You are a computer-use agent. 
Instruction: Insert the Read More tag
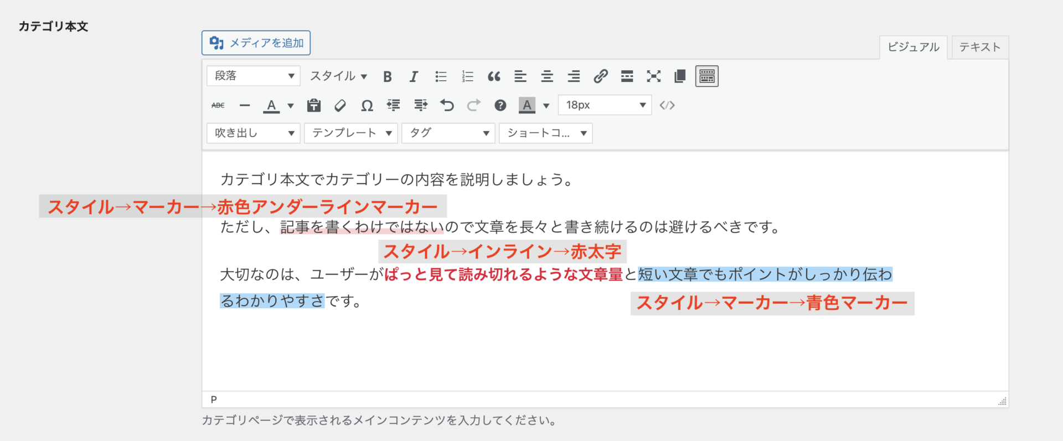pos(627,76)
